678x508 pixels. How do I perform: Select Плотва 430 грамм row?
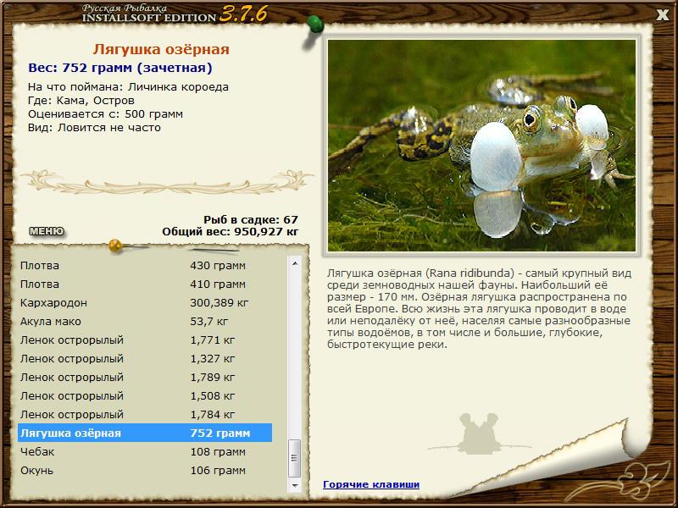[145, 265]
